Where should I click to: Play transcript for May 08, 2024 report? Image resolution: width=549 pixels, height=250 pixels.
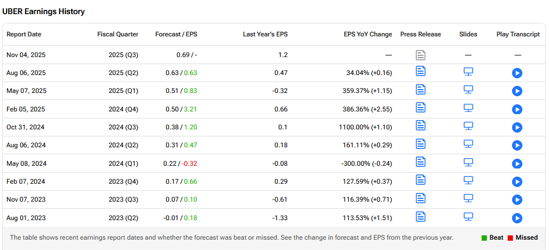click(x=517, y=164)
